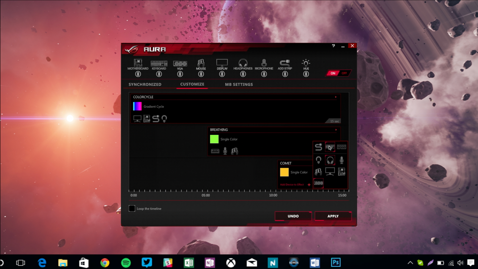Click display icon in Colorcycle effect
Viewport: 478px width, 269px height.
[x=137, y=118]
